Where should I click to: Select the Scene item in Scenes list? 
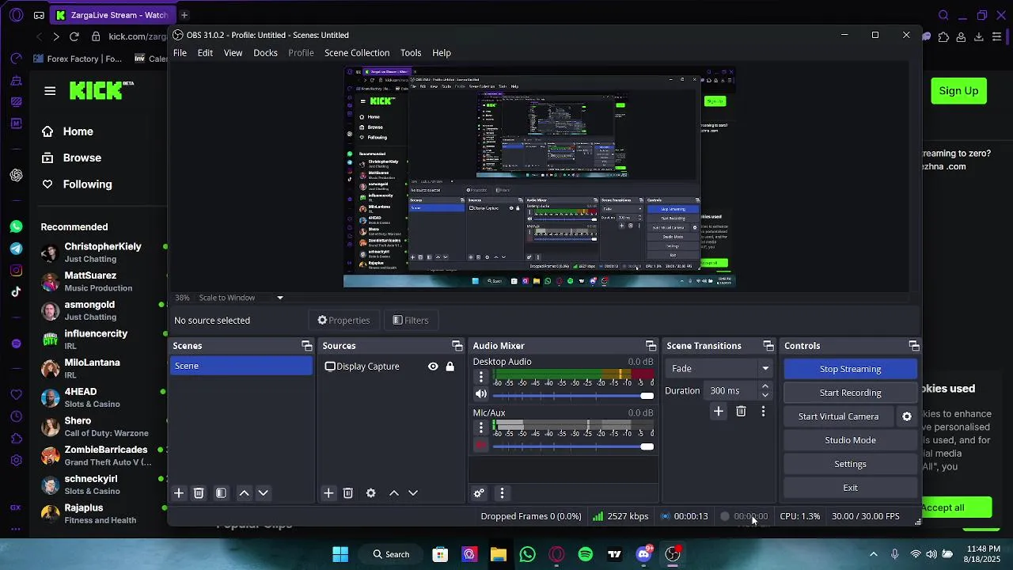241,366
